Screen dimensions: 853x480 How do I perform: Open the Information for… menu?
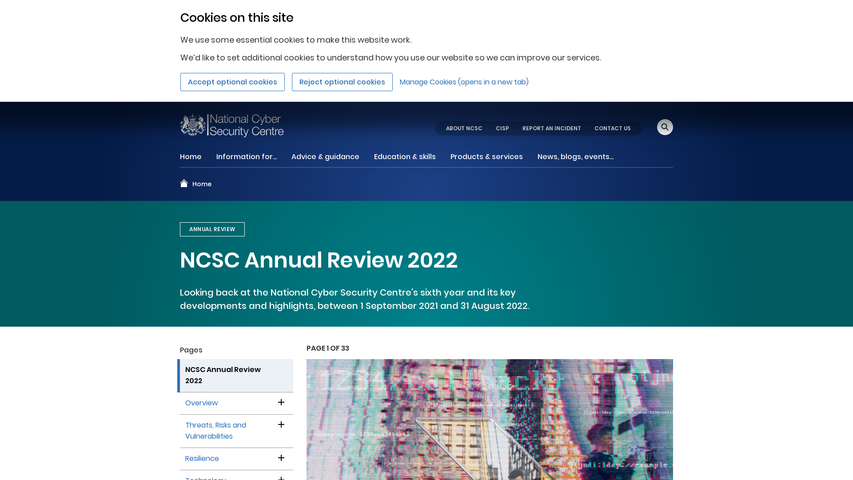point(247,156)
